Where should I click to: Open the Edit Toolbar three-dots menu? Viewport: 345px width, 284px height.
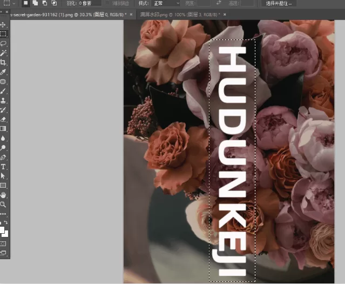point(3,214)
